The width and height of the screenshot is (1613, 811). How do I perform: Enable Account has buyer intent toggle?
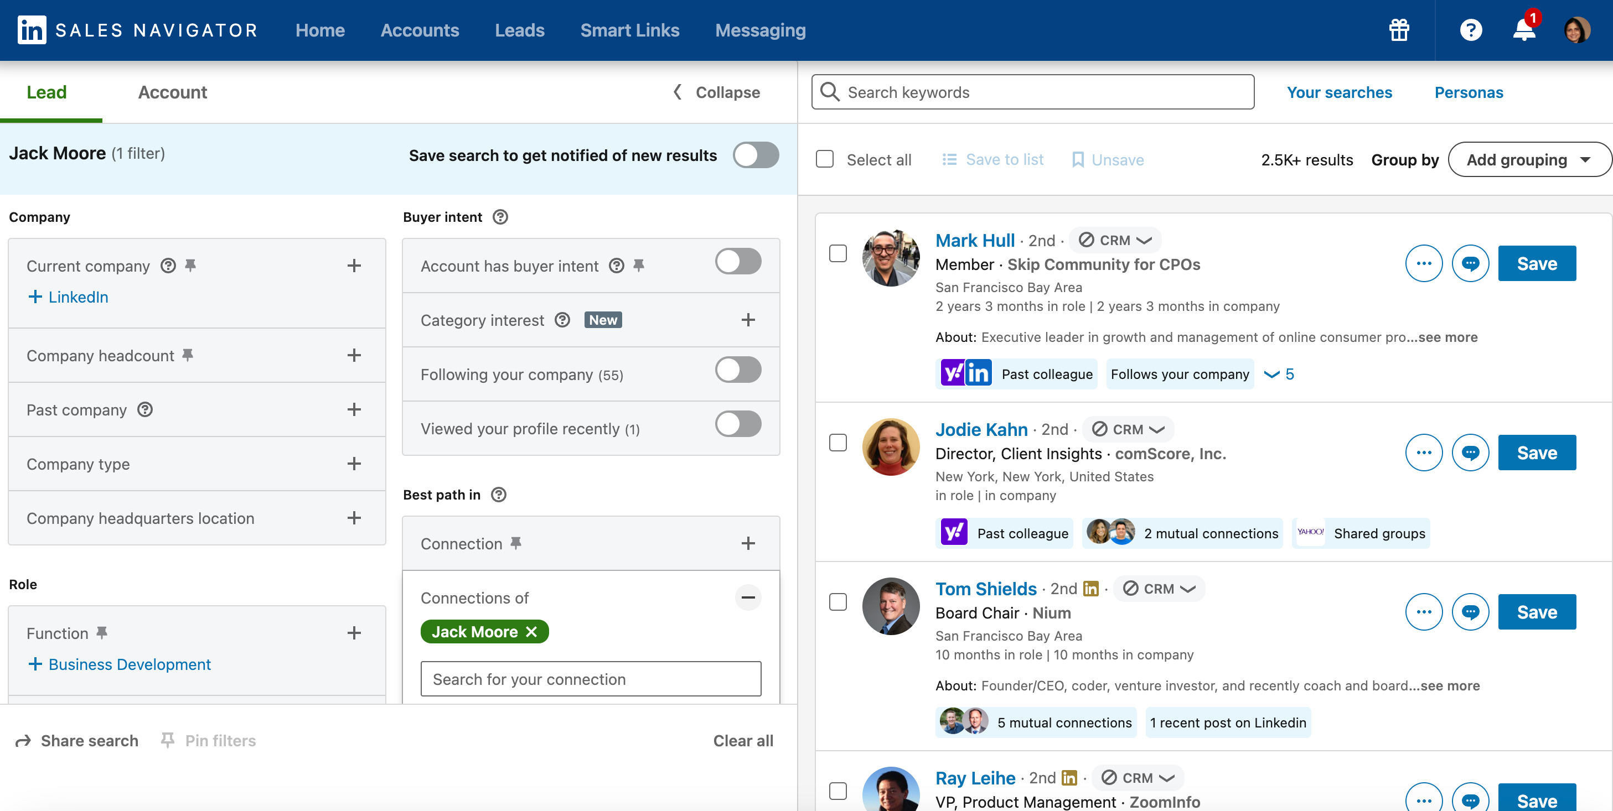738,262
